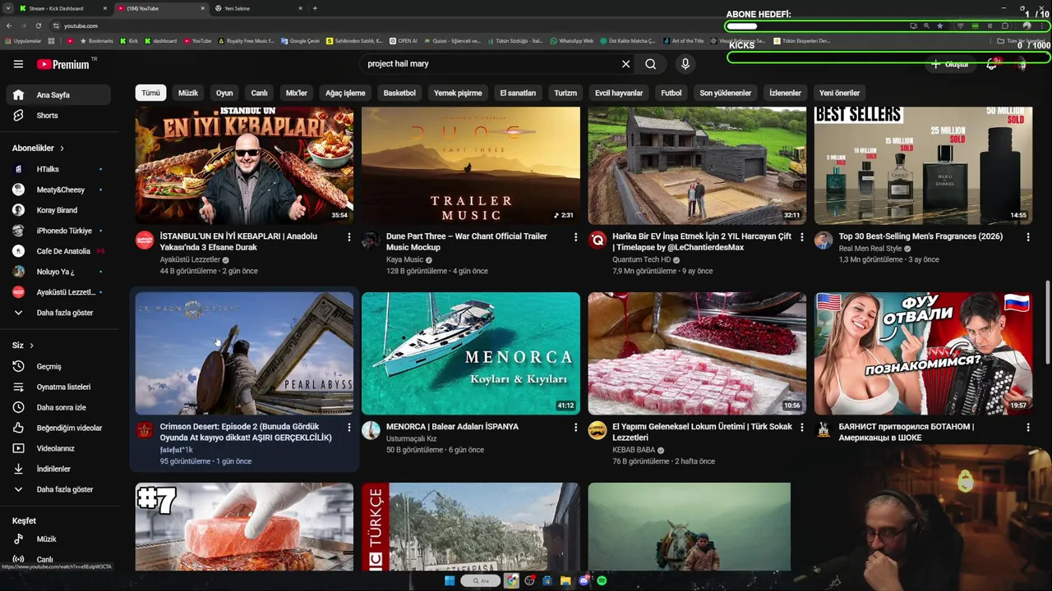Select the Yeni öneriler filter chip
The width and height of the screenshot is (1052, 591).
click(x=839, y=93)
